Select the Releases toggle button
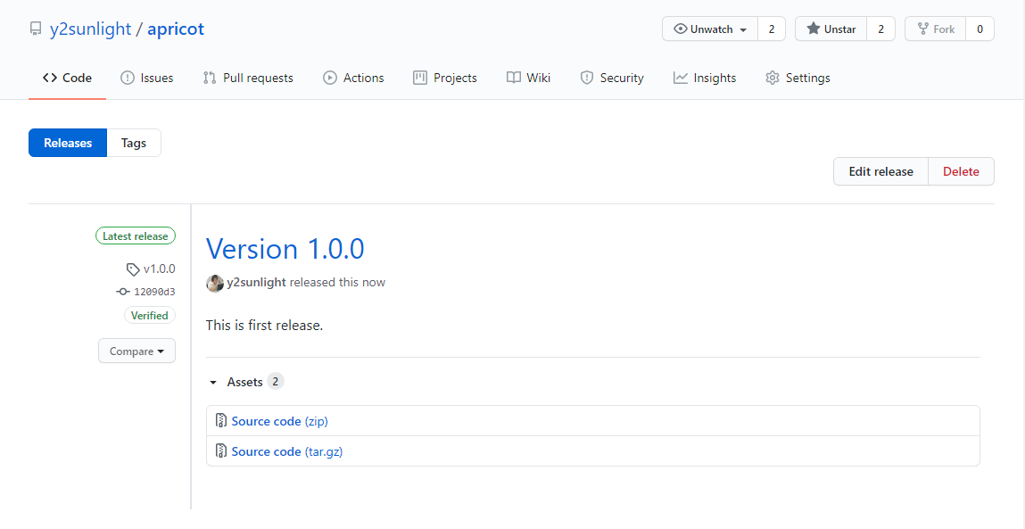This screenshot has width=1025, height=529. tap(68, 143)
